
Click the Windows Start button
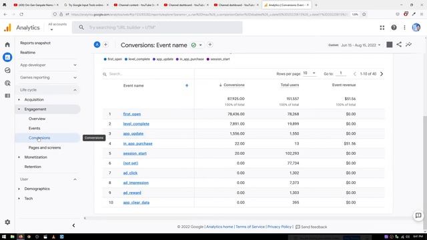(x=4, y=237)
